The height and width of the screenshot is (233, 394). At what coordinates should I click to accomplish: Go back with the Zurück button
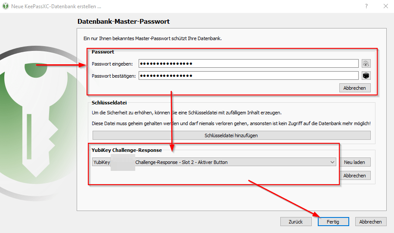(x=296, y=222)
